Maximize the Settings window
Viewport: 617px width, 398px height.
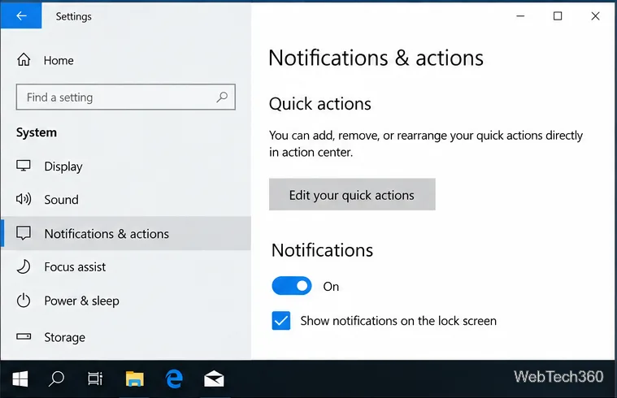[x=558, y=16]
